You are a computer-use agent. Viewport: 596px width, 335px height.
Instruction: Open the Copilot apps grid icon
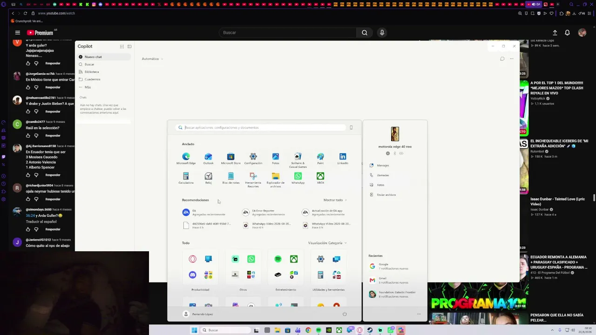122,47
